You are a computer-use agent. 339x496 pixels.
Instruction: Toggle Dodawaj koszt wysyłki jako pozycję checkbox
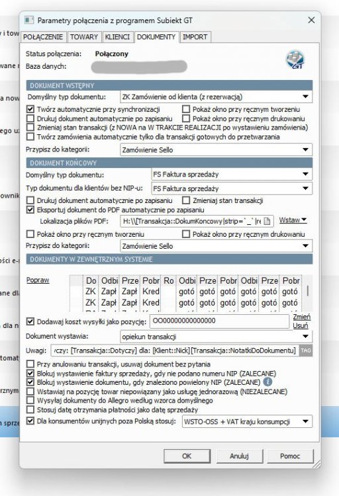click(30, 321)
